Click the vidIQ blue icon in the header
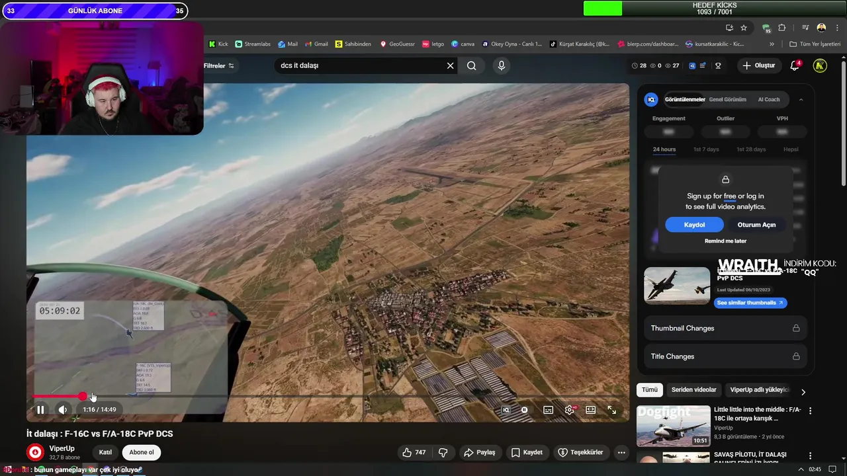Screen dimensions: 847x476 click(692, 65)
